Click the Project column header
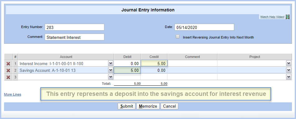 pos(254,57)
